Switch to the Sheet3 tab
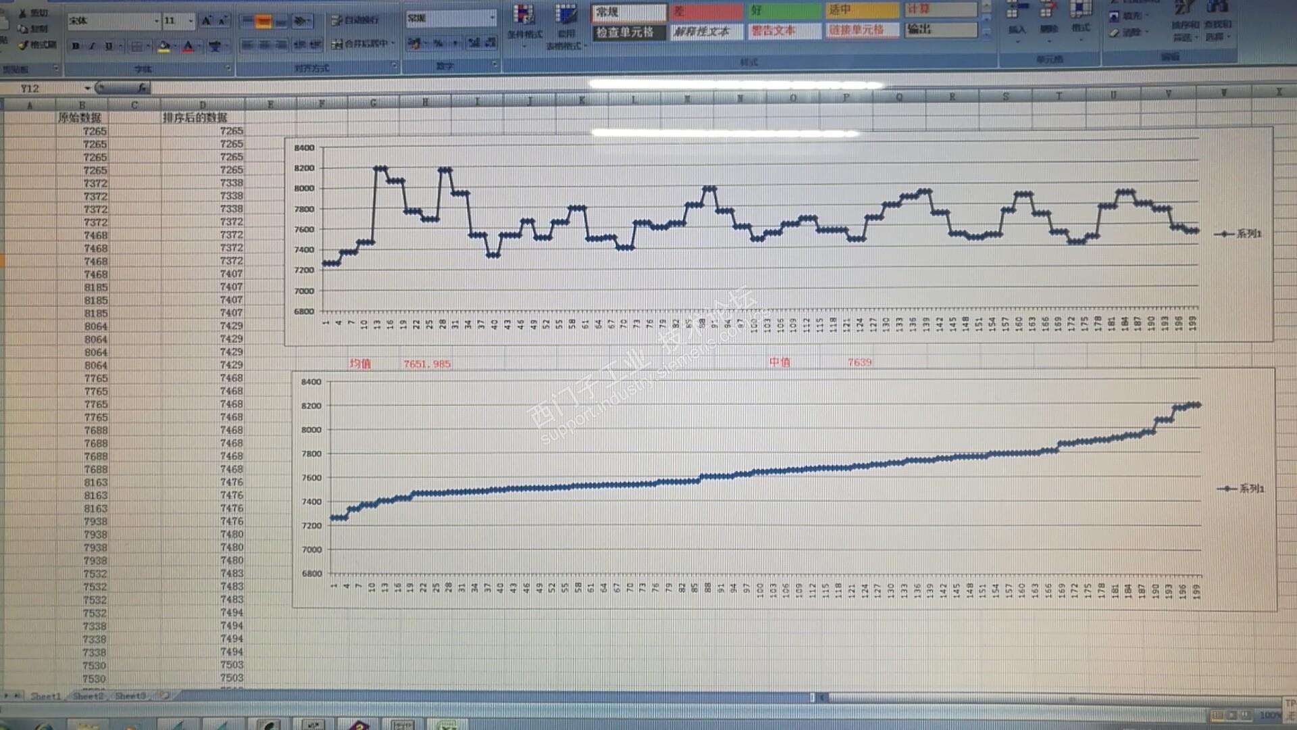Screen dimensions: 1297x730 130,696
